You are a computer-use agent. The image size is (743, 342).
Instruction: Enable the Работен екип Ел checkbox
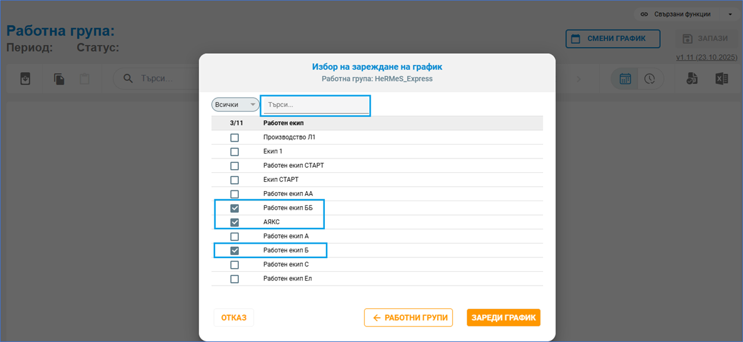pos(234,279)
